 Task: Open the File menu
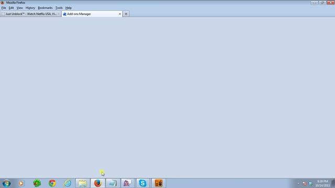point(4,8)
